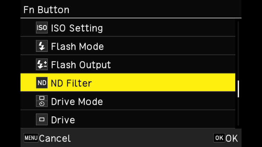Select the Flash Output option text
The image size is (262, 147).
81,65
